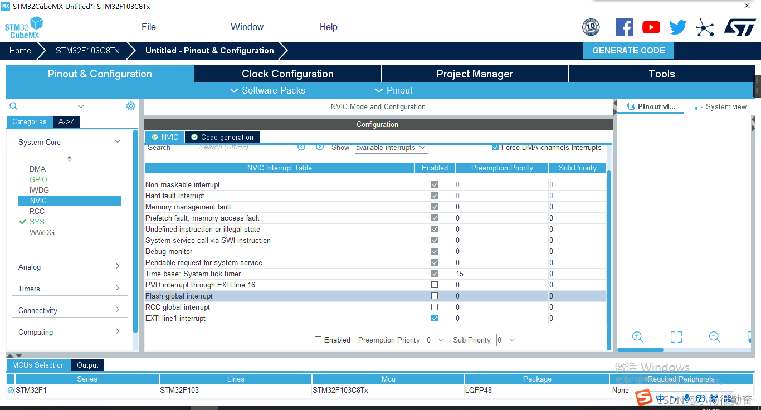Toggle PVD interrupt through EXTI line 16
The image size is (761, 410).
point(435,285)
